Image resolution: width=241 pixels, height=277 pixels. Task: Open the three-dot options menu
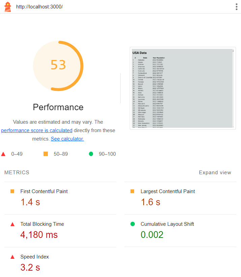(x=237, y=7)
